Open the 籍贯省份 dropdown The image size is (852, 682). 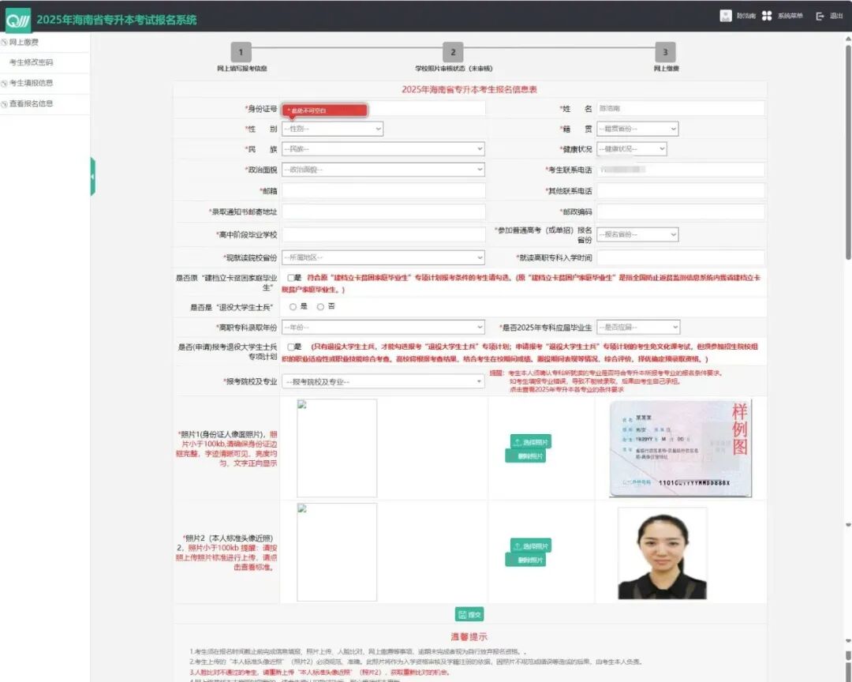pos(637,129)
